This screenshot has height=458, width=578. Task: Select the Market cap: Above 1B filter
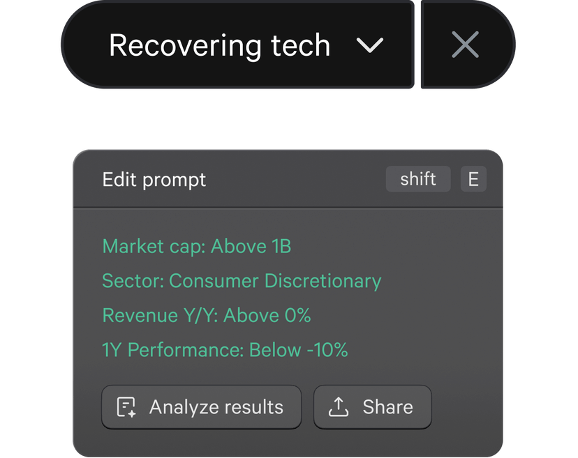point(197,246)
